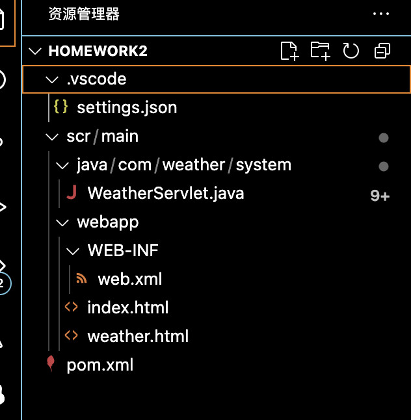Collapse all folders in explorer

coord(382,51)
